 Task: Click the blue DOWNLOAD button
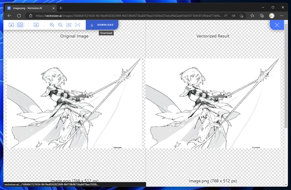pyautogui.click(x=102, y=25)
